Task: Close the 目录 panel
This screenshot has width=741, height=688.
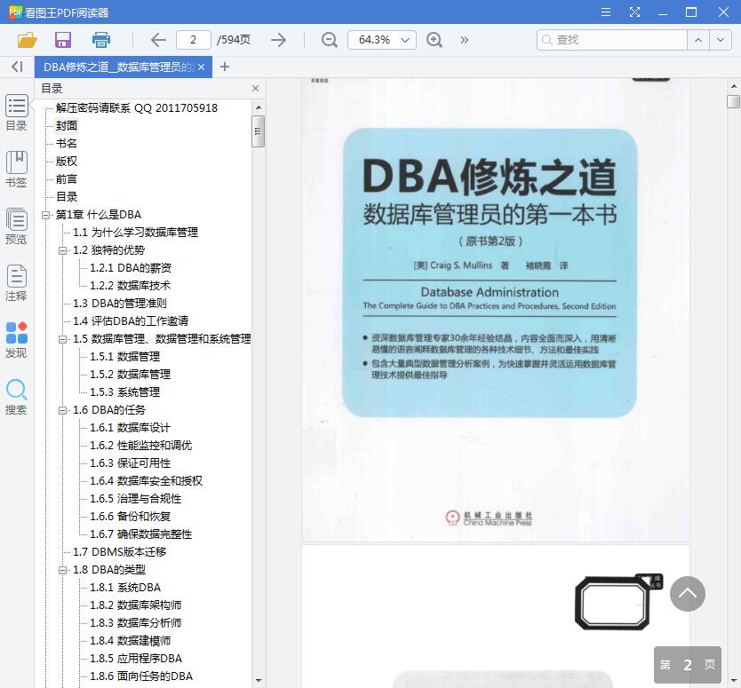Action: point(255,88)
